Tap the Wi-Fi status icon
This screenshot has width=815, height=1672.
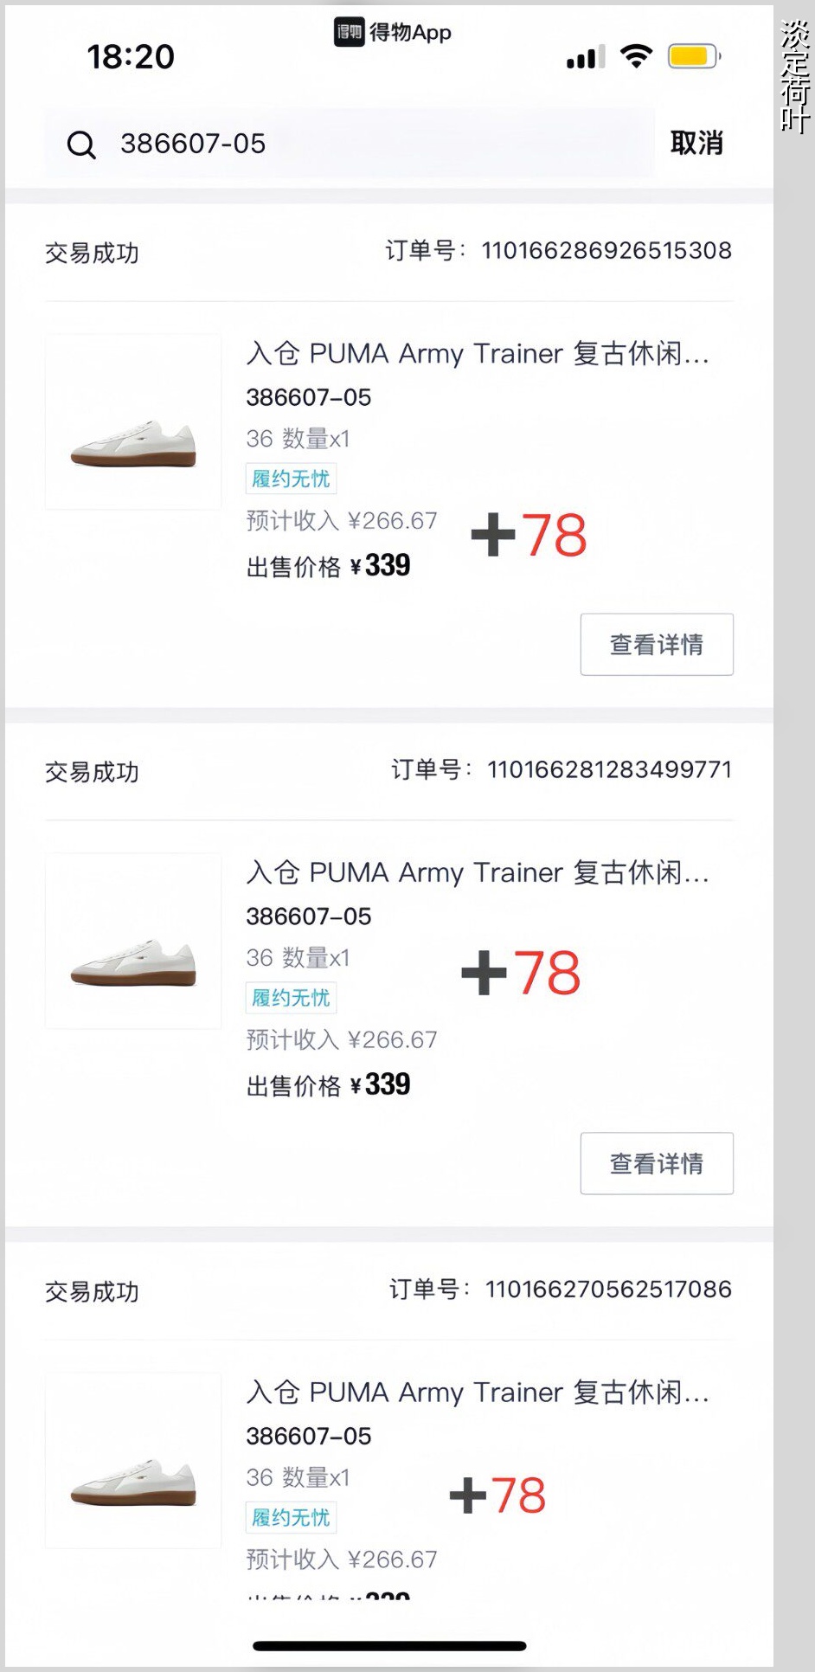[x=636, y=57]
